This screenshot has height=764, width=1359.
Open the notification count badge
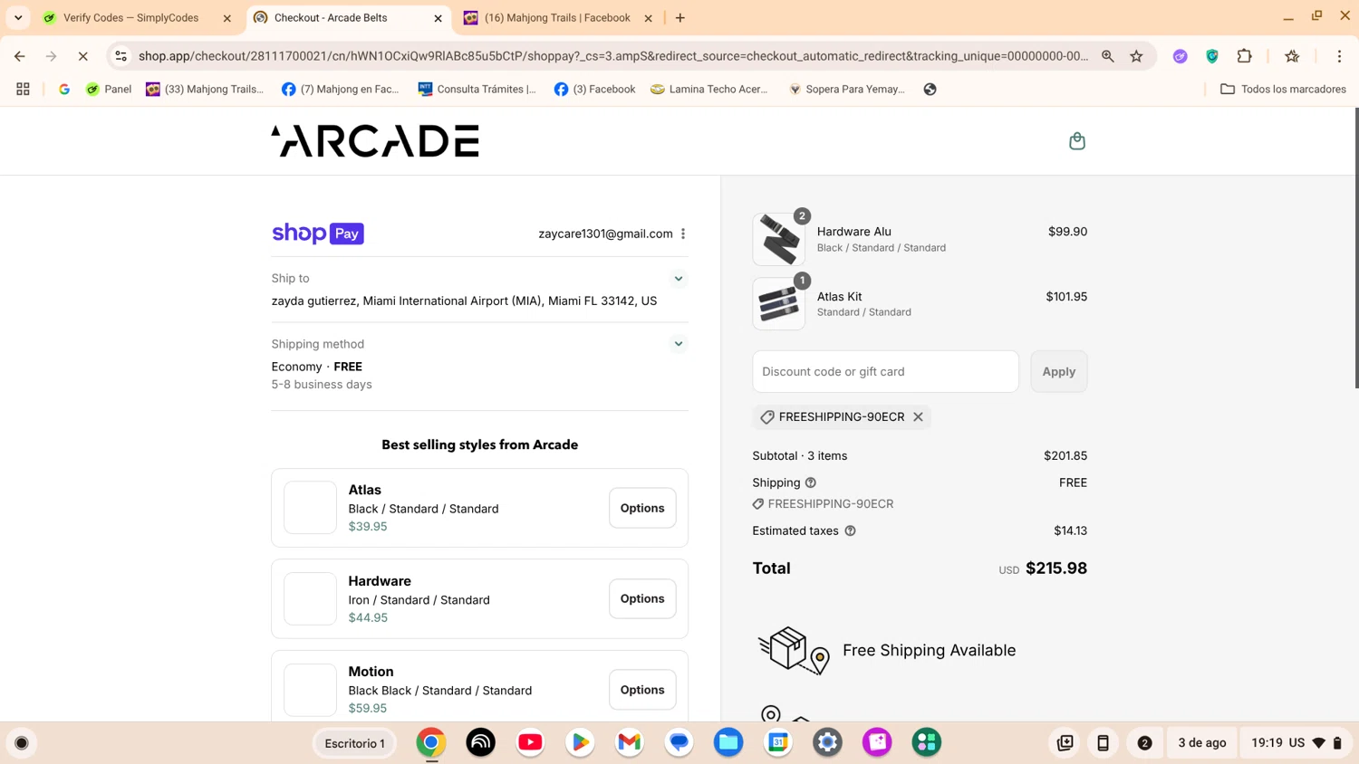(x=1144, y=743)
